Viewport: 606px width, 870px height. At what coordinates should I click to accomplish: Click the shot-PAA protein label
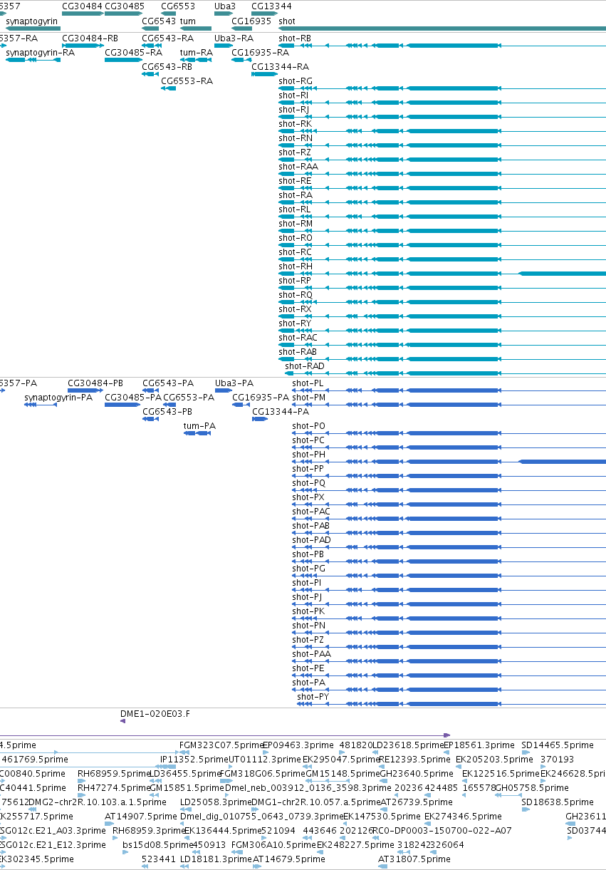[x=311, y=654]
